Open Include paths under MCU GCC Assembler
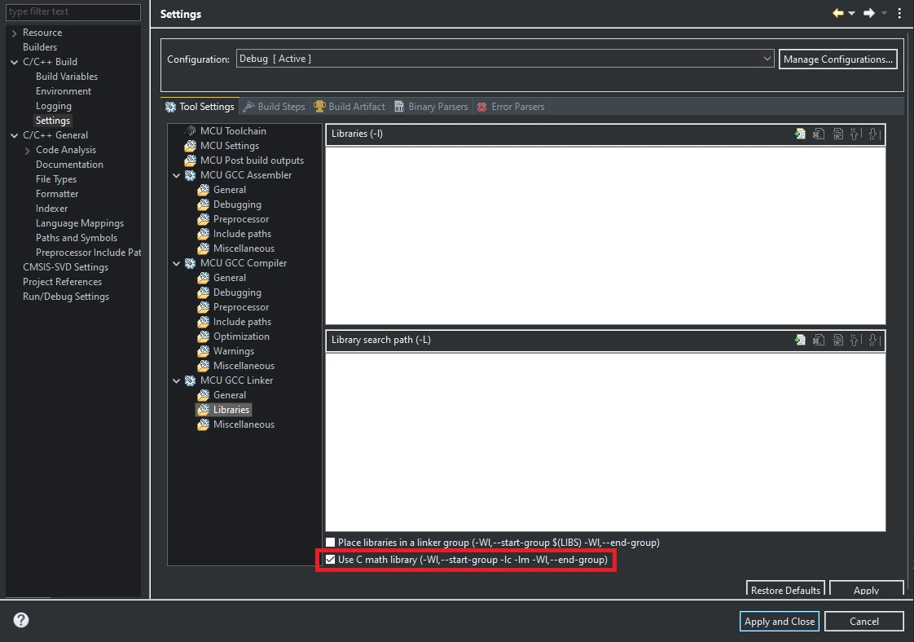The height and width of the screenshot is (642, 914). 242,234
